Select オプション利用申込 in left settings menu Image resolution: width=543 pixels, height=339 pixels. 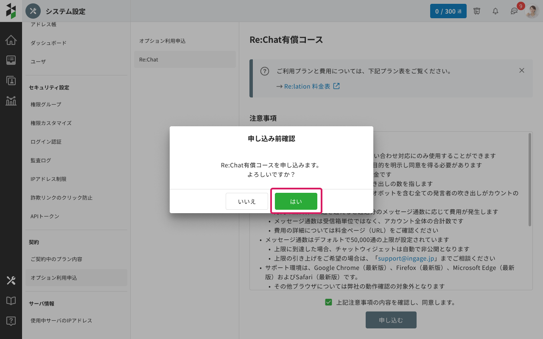pyautogui.click(x=76, y=278)
